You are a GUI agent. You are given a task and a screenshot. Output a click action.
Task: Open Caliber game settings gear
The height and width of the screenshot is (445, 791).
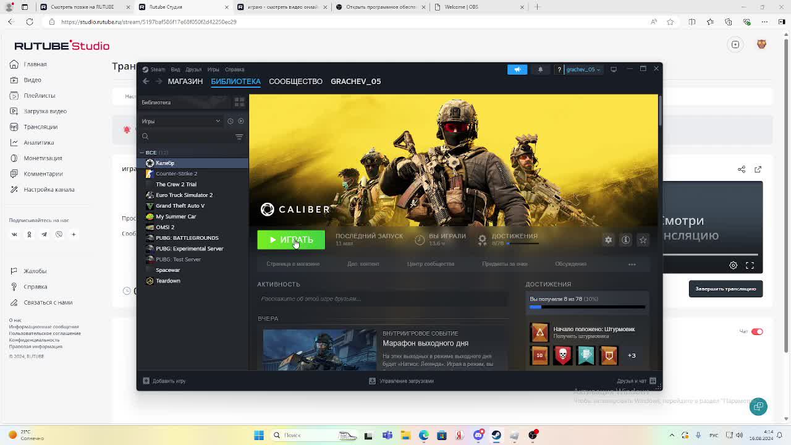tap(608, 240)
